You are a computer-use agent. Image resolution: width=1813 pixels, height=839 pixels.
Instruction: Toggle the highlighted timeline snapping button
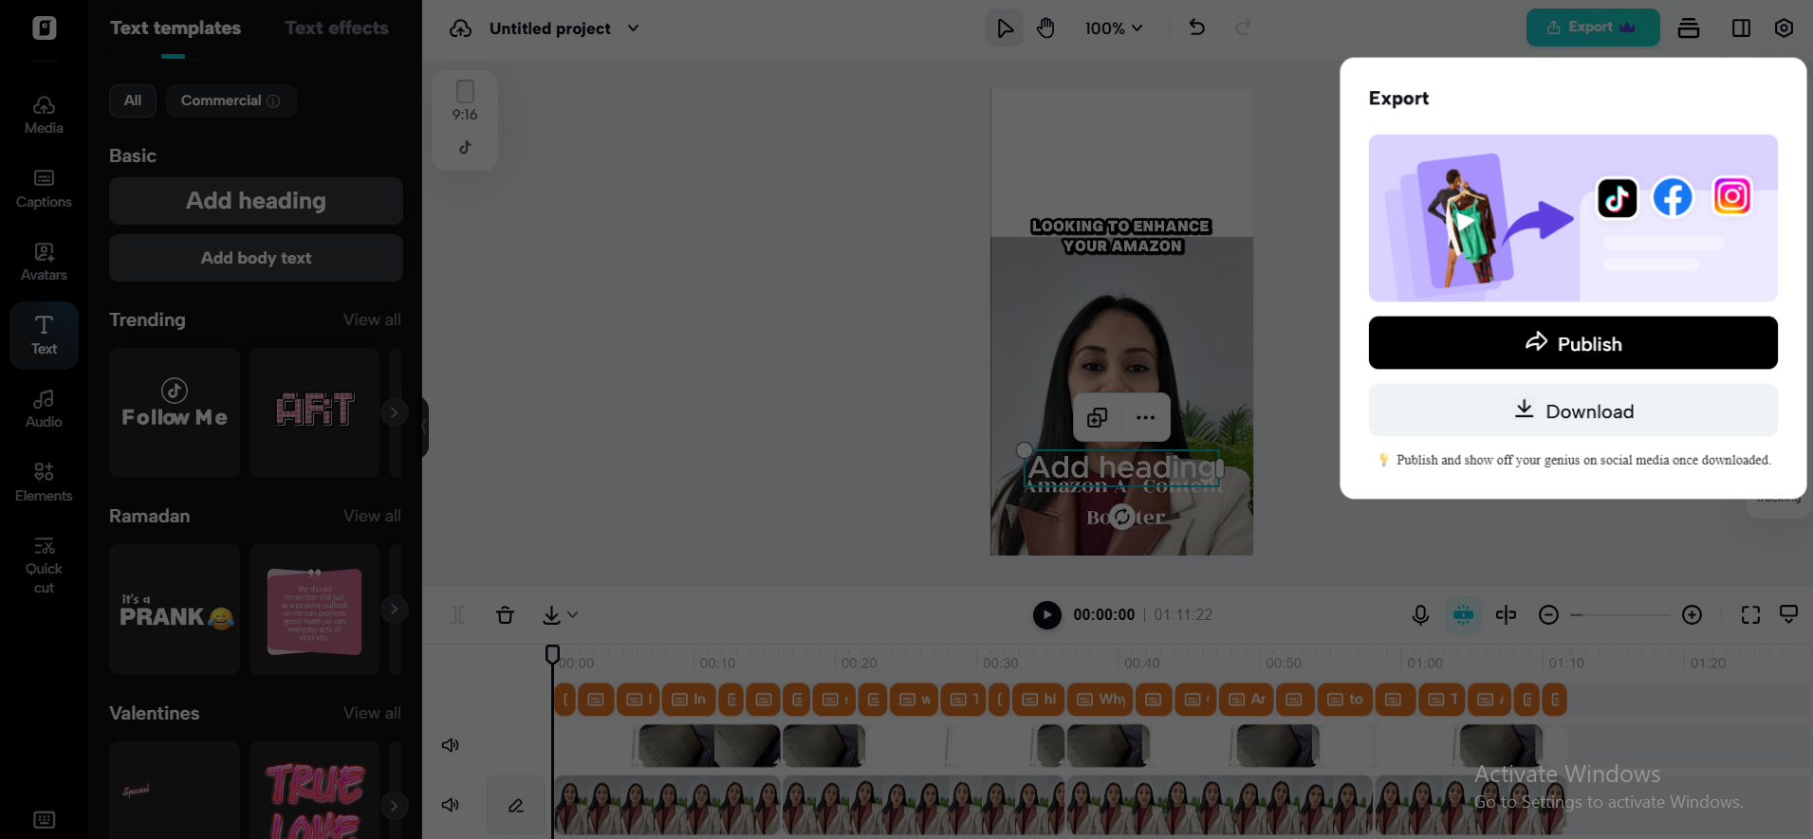[1463, 615]
